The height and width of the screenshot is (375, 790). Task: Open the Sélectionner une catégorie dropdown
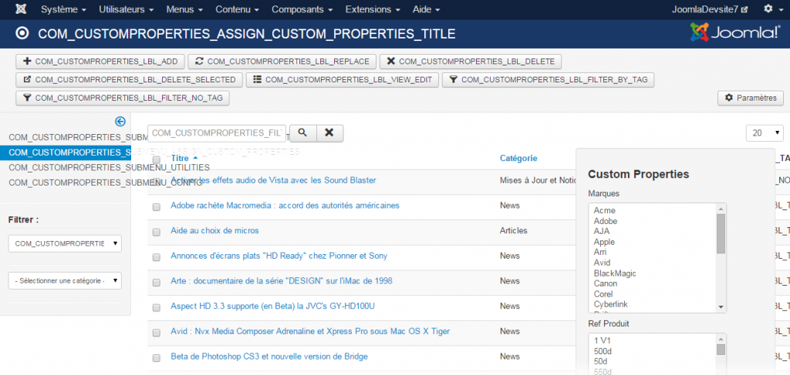point(65,281)
